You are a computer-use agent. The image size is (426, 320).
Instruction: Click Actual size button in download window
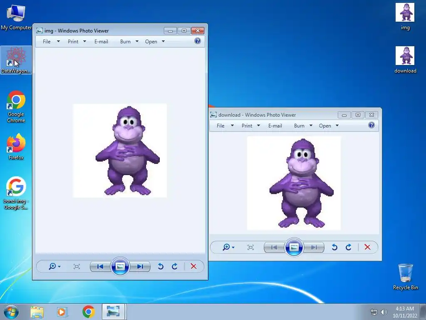coord(250,247)
